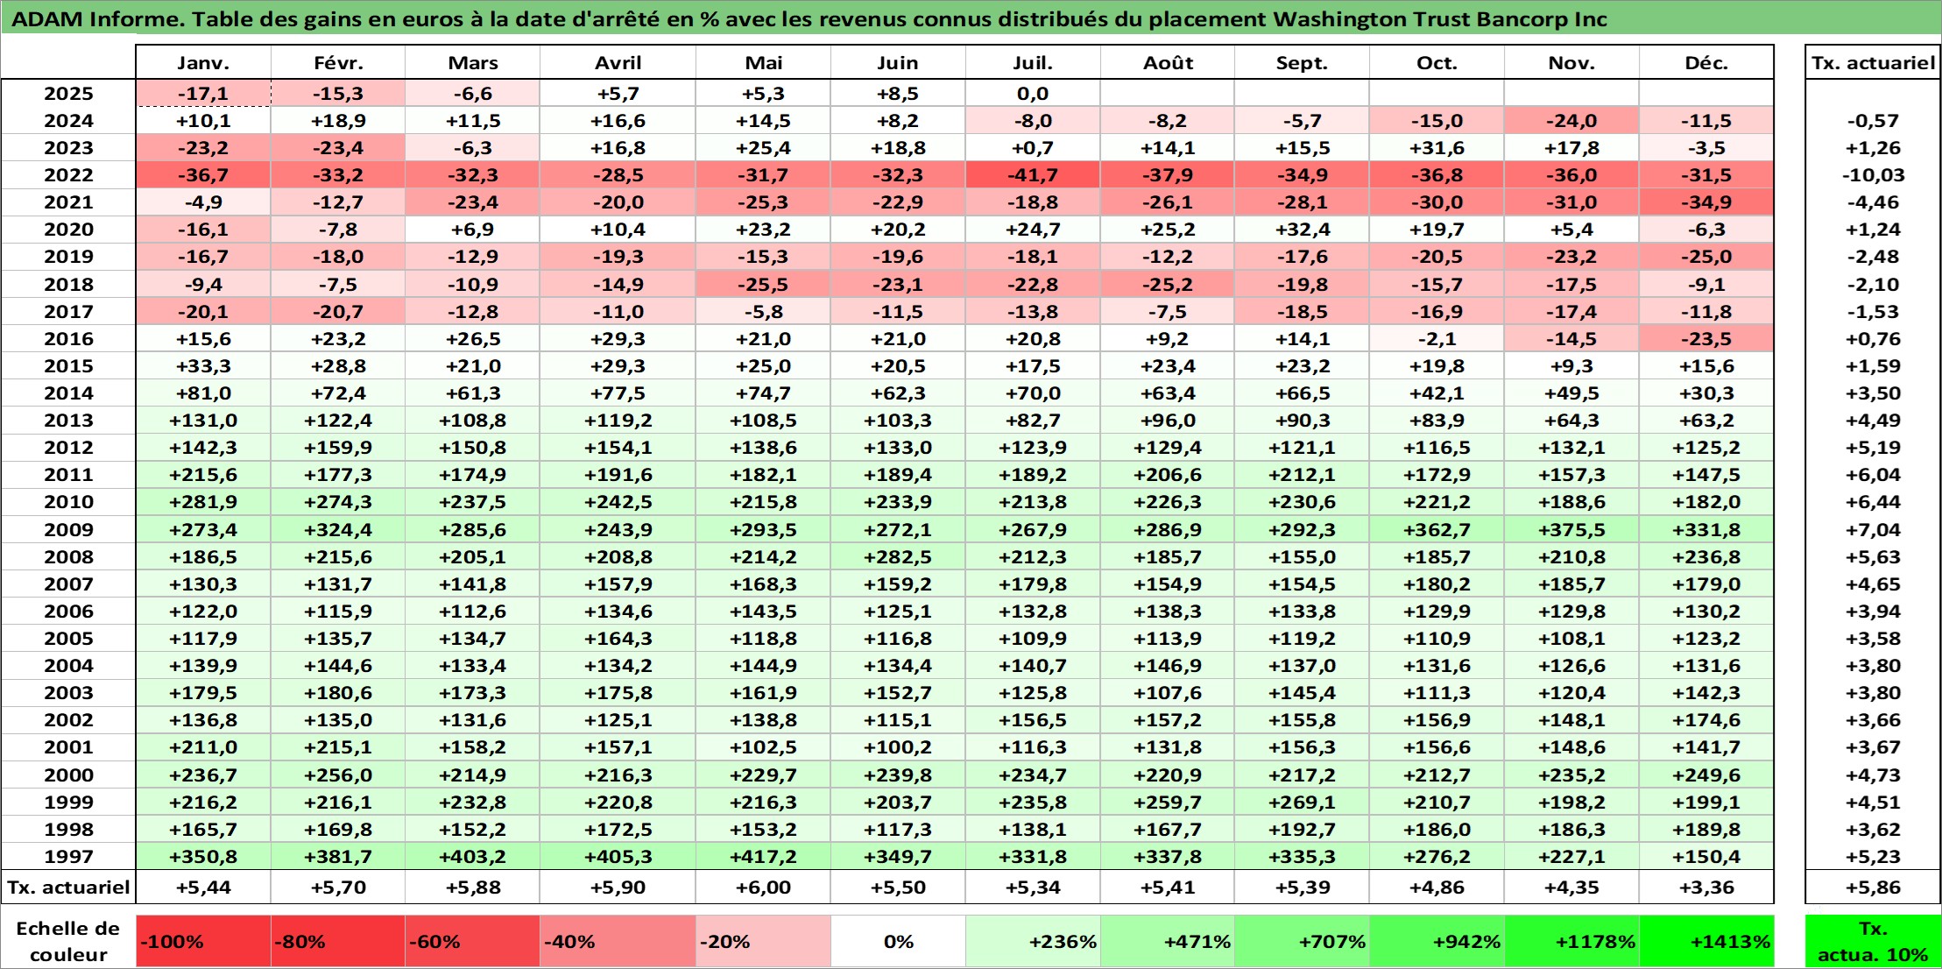This screenshot has height=969, width=1942.
Task: Click the +362,7 cell for October 2009
Action: pos(1437,529)
